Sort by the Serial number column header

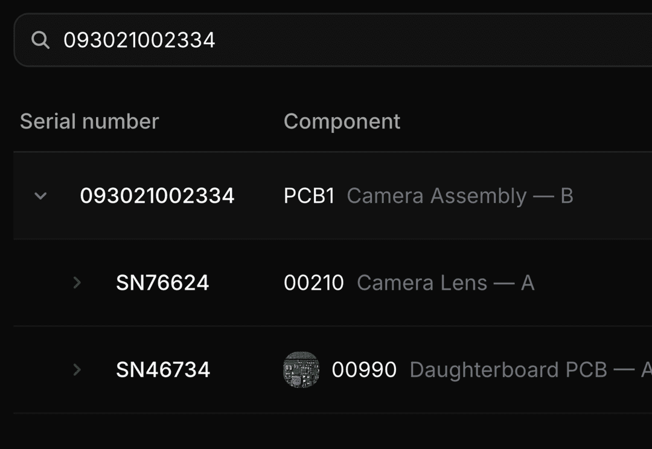click(89, 121)
